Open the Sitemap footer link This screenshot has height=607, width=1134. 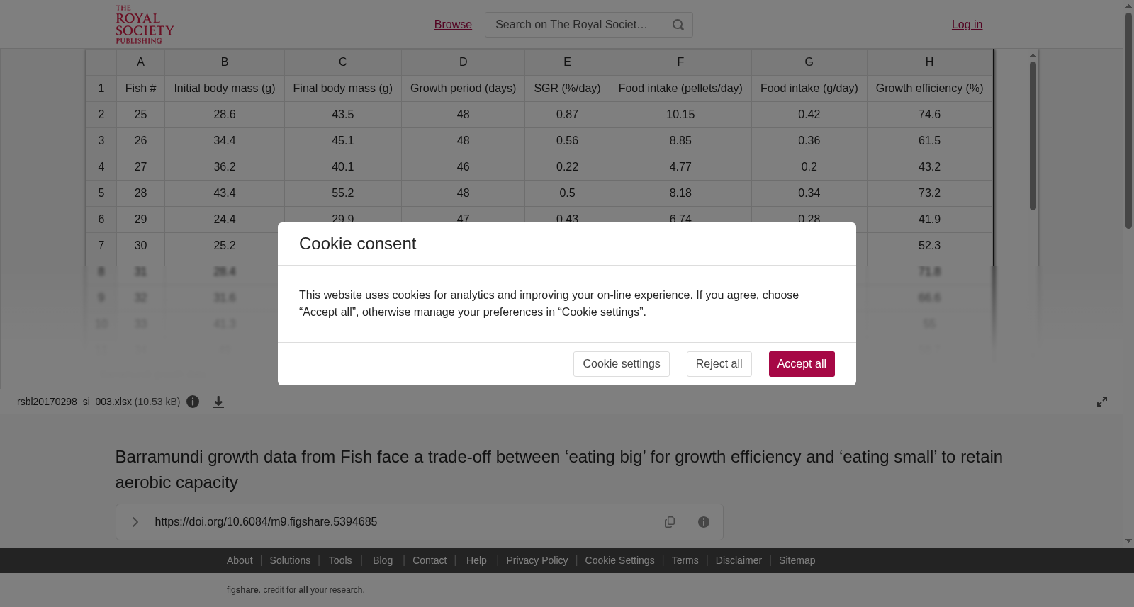click(797, 560)
